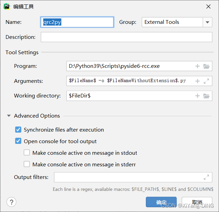
Task: Open help with the question mark button
Action: point(12,202)
